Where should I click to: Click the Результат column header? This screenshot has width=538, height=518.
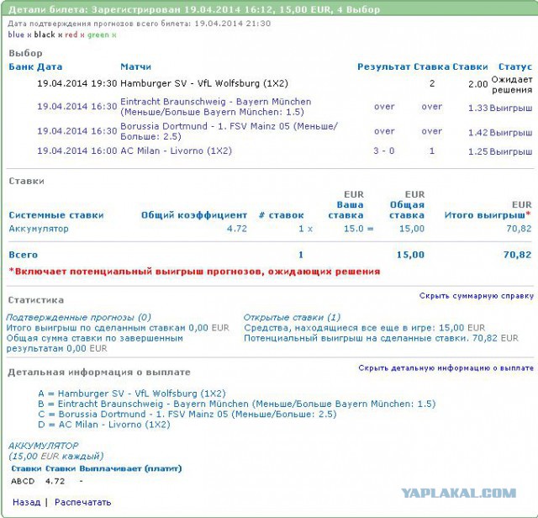pyautogui.click(x=383, y=66)
